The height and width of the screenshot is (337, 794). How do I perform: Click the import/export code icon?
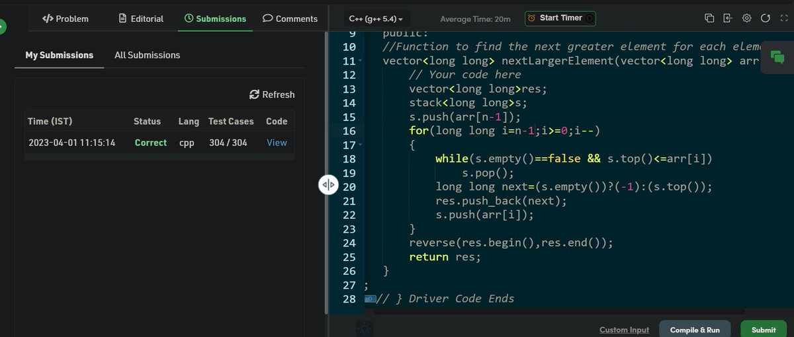pyautogui.click(x=728, y=18)
